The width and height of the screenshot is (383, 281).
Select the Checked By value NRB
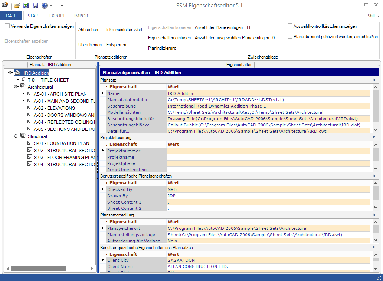coord(268,189)
